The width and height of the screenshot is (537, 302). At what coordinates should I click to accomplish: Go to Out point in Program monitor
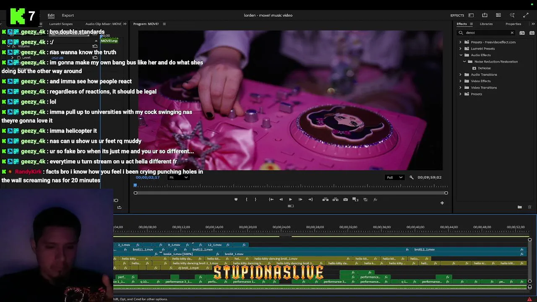click(310, 200)
